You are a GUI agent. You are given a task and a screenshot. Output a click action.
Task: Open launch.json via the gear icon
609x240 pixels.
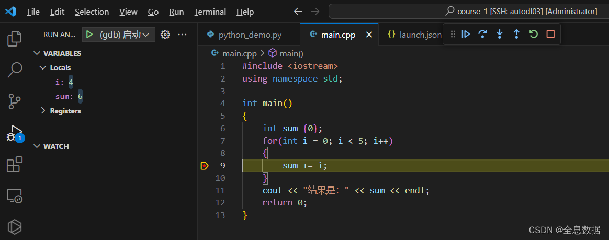pyautogui.click(x=165, y=35)
